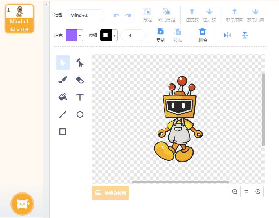279x218 pixels.
Task: Select the Text tool
Action: (x=80, y=97)
